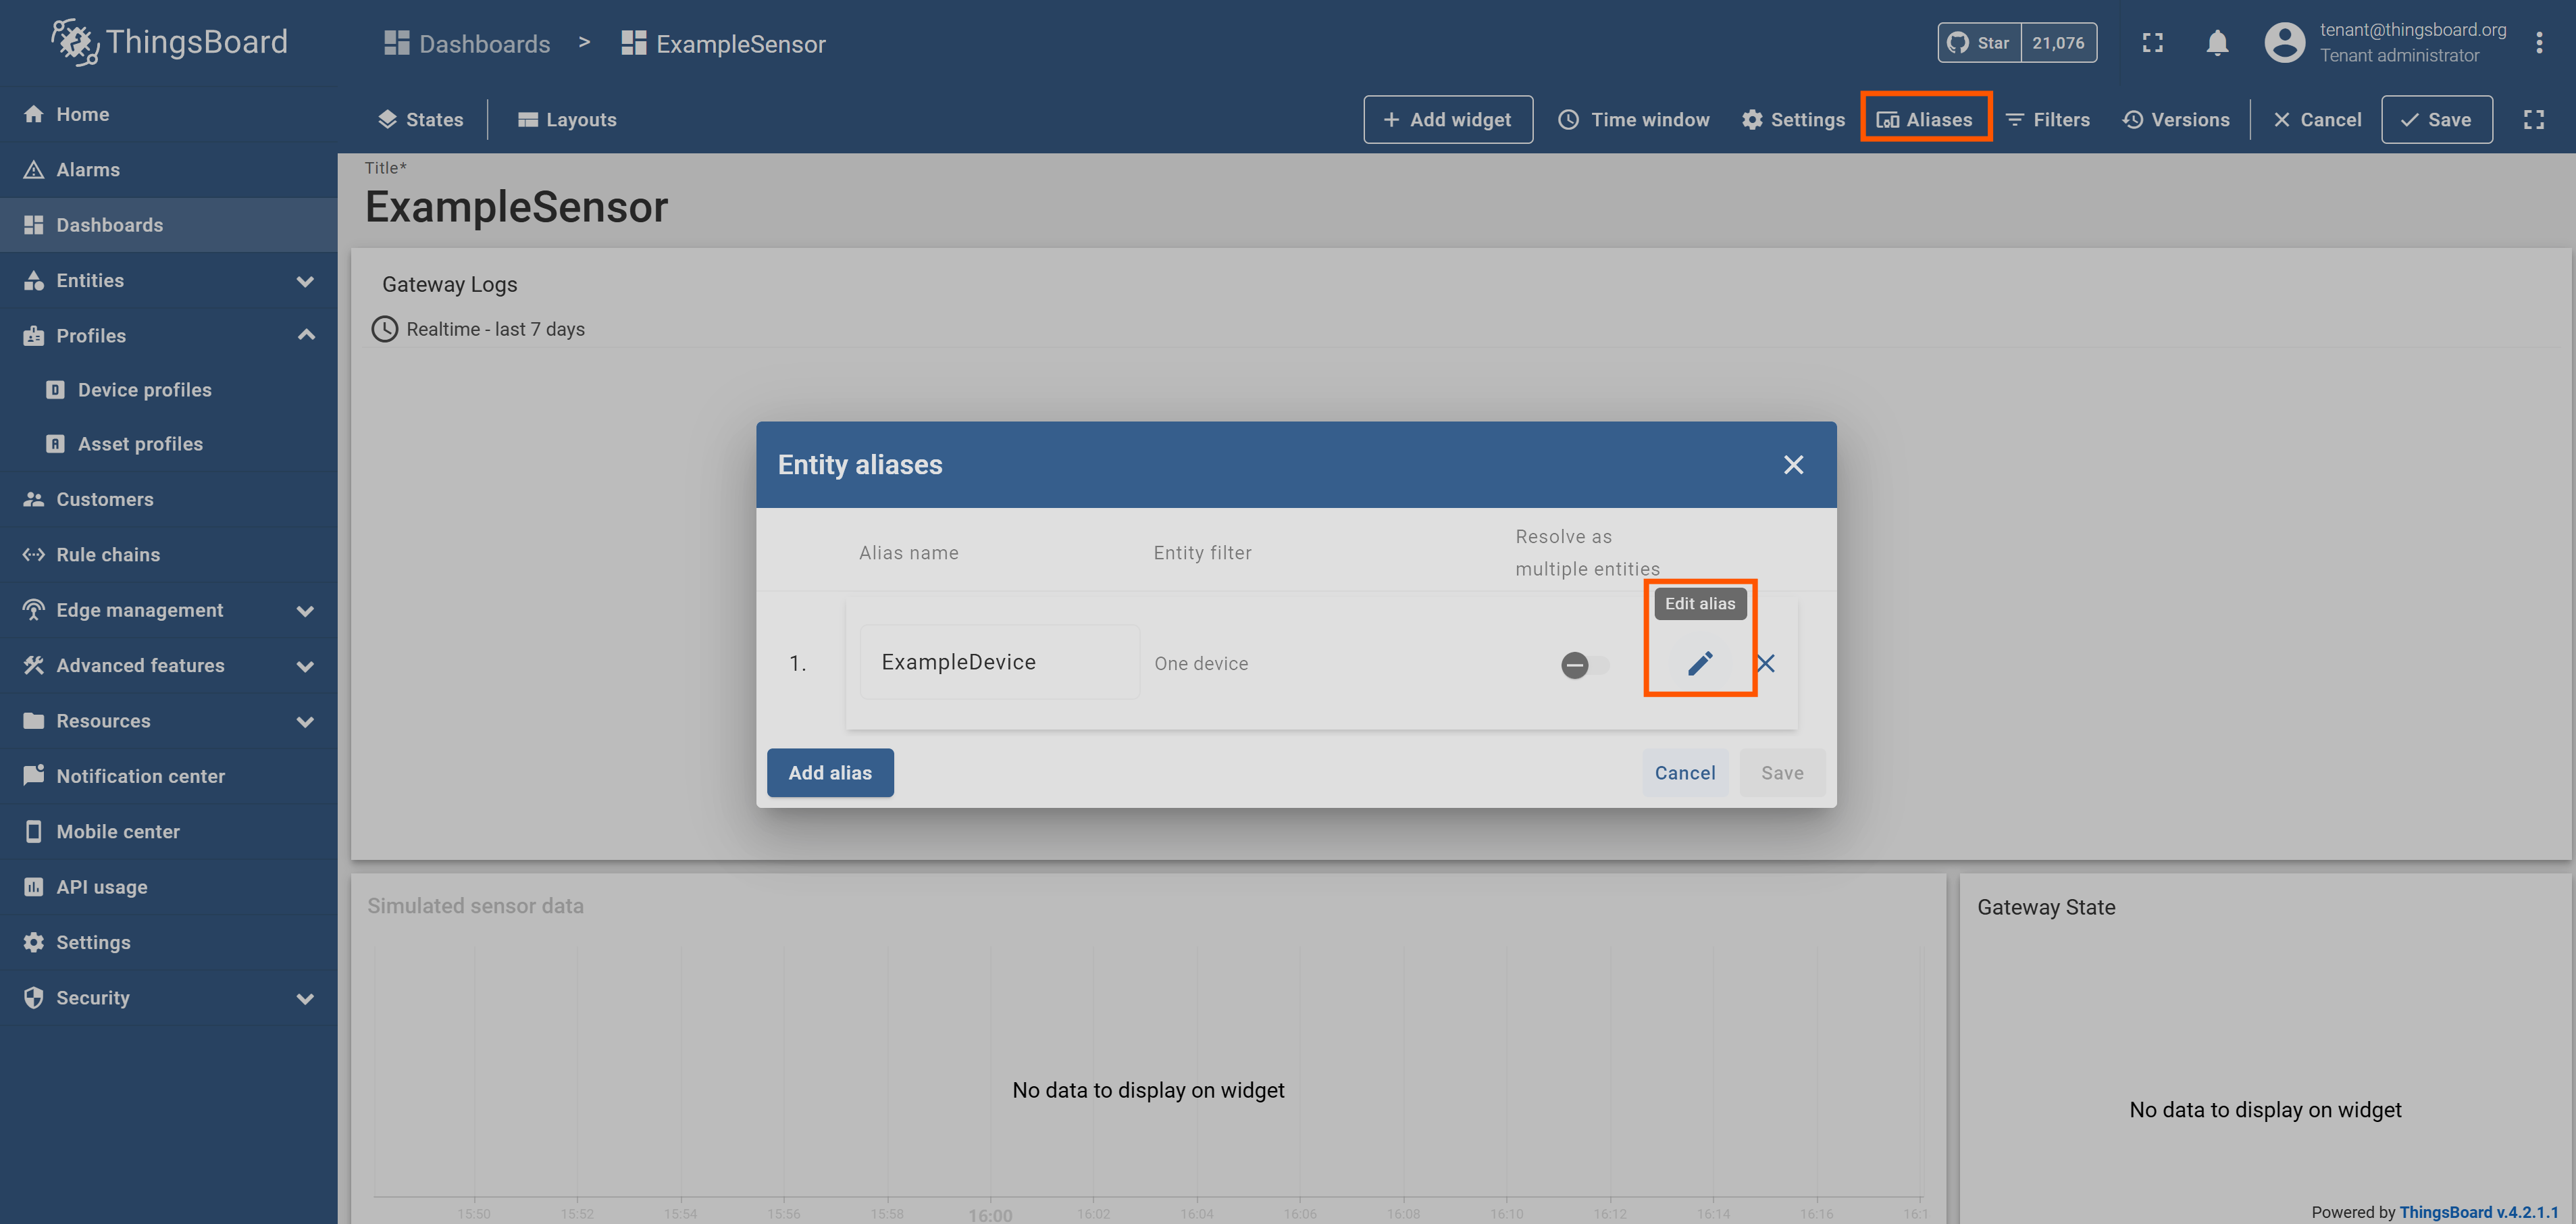The height and width of the screenshot is (1224, 2576).
Task: Open the tenant account avatar menu
Action: coord(2285,42)
